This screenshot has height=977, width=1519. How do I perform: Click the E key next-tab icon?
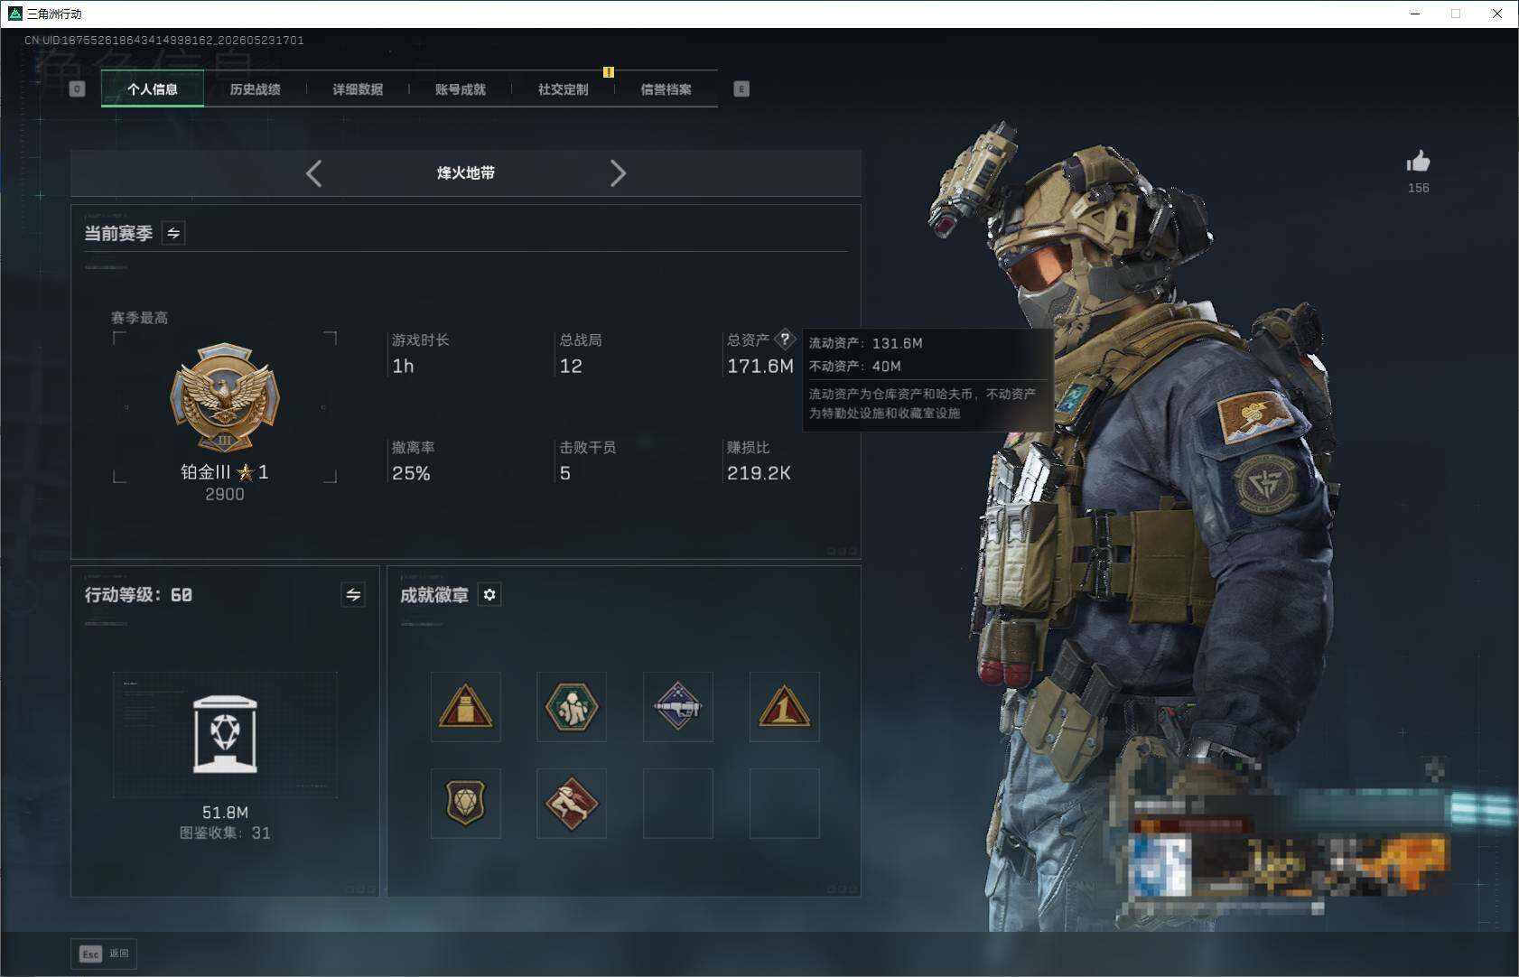click(741, 88)
